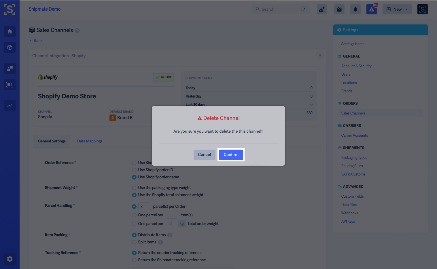Select the package/shipments sidebar icon
This screenshot has width=437, height=269.
click(10, 47)
